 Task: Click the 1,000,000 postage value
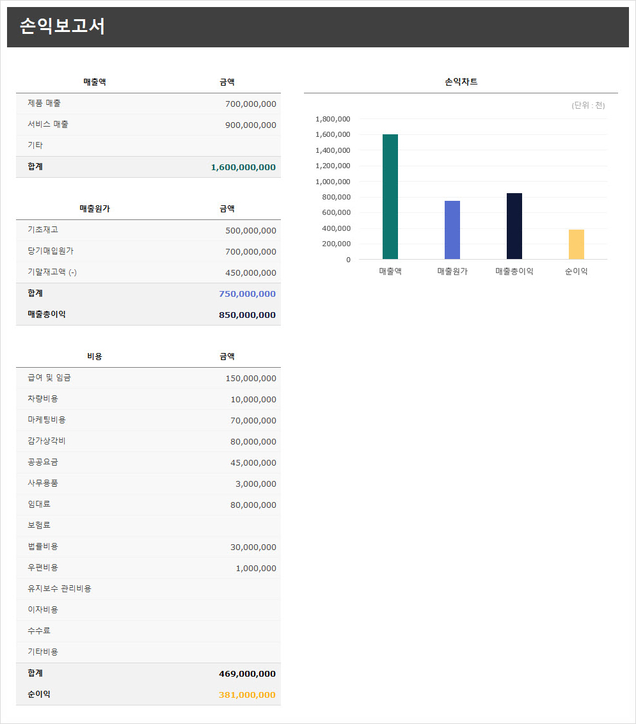click(x=255, y=569)
